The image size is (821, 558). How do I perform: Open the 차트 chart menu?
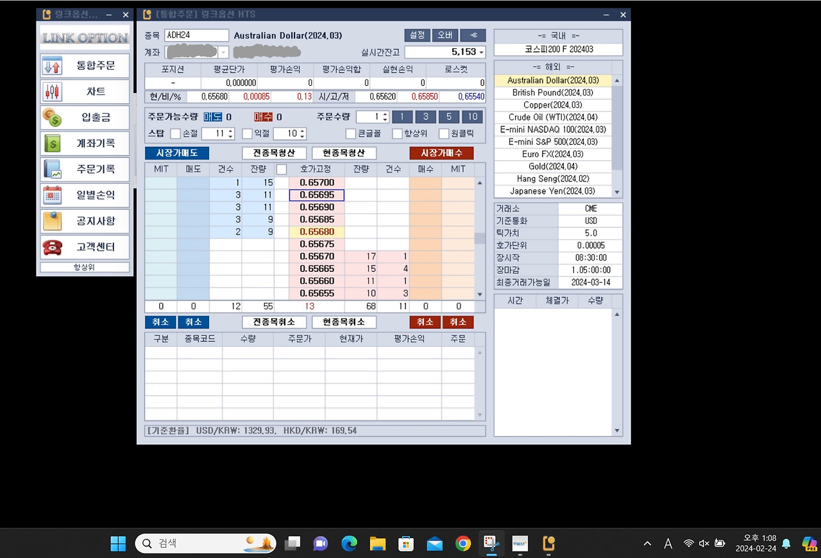(85, 92)
